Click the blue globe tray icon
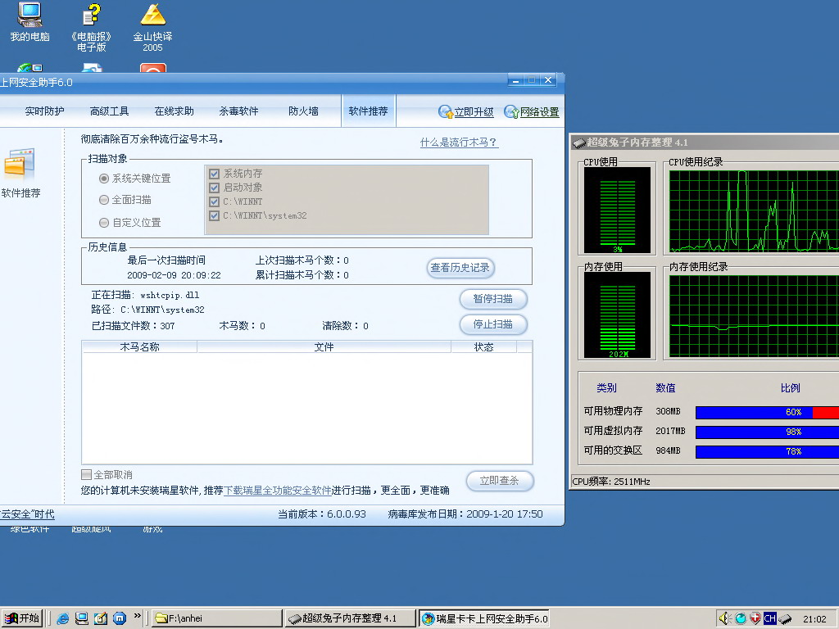The image size is (839, 629). coord(741,618)
